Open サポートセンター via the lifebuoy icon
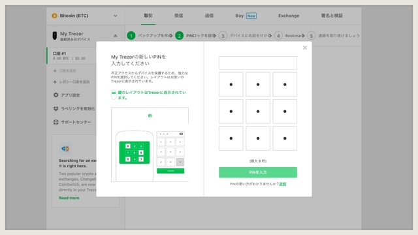The height and width of the screenshot is (235, 418). (x=56, y=122)
